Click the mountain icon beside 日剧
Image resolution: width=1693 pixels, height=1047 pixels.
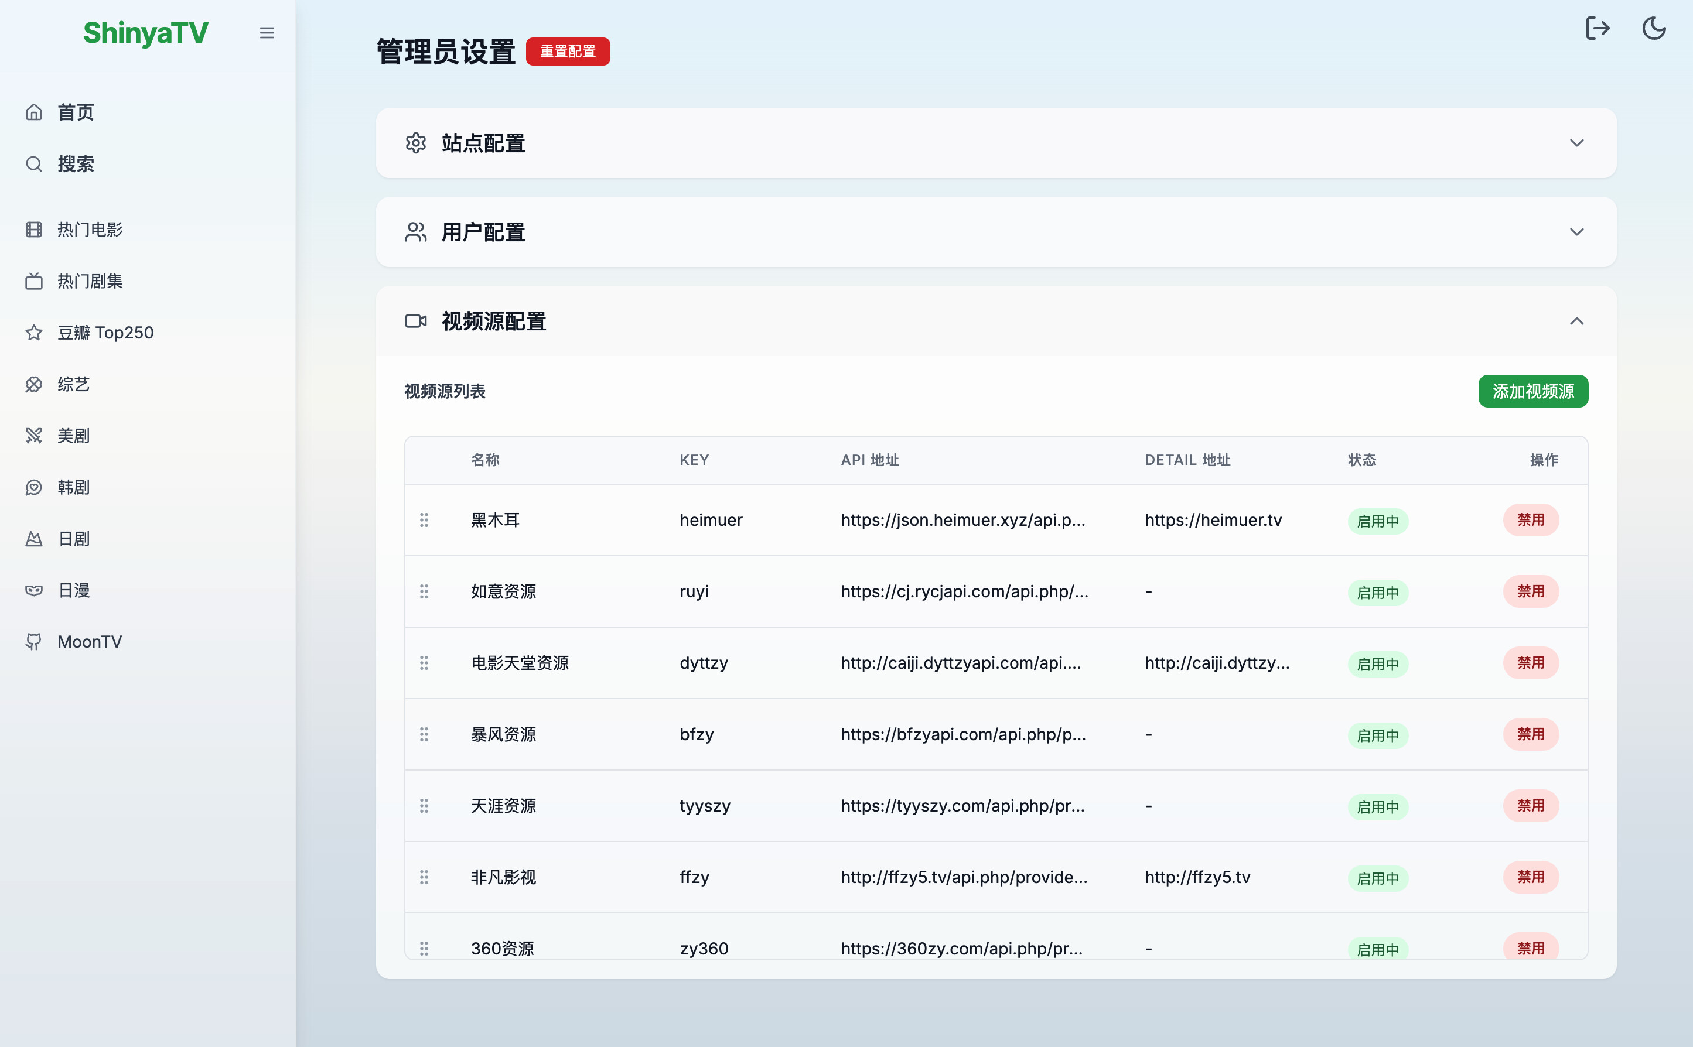34,539
